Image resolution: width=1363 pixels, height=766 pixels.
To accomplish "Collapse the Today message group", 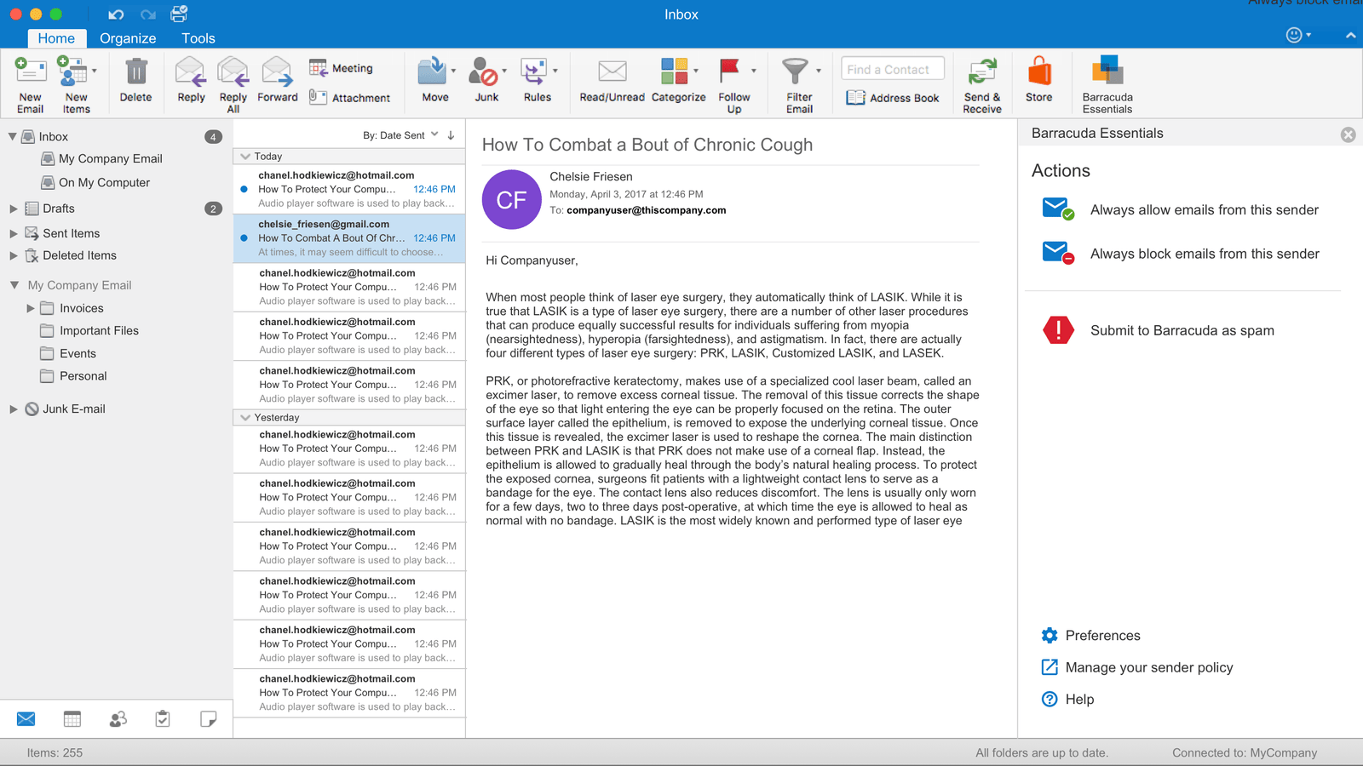I will pyautogui.click(x=245, y=157).
